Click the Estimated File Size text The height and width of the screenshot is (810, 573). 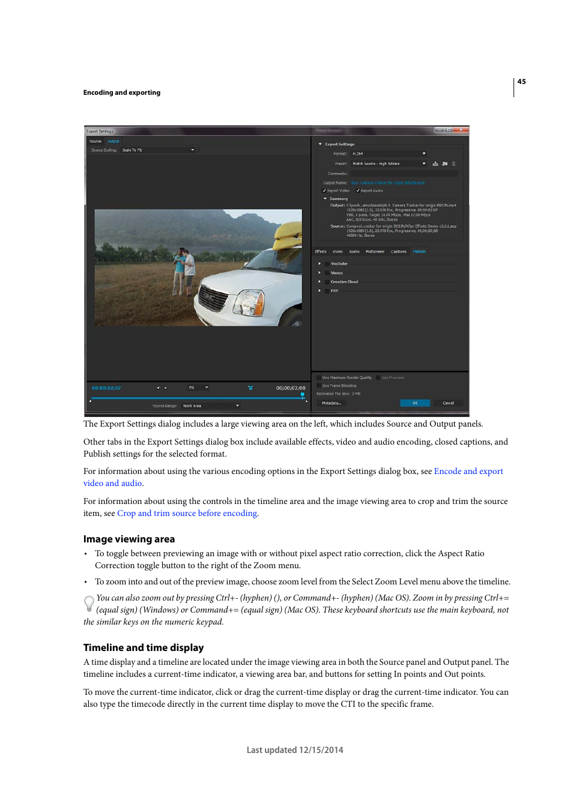pyautogui.click(x=338, y=394)
